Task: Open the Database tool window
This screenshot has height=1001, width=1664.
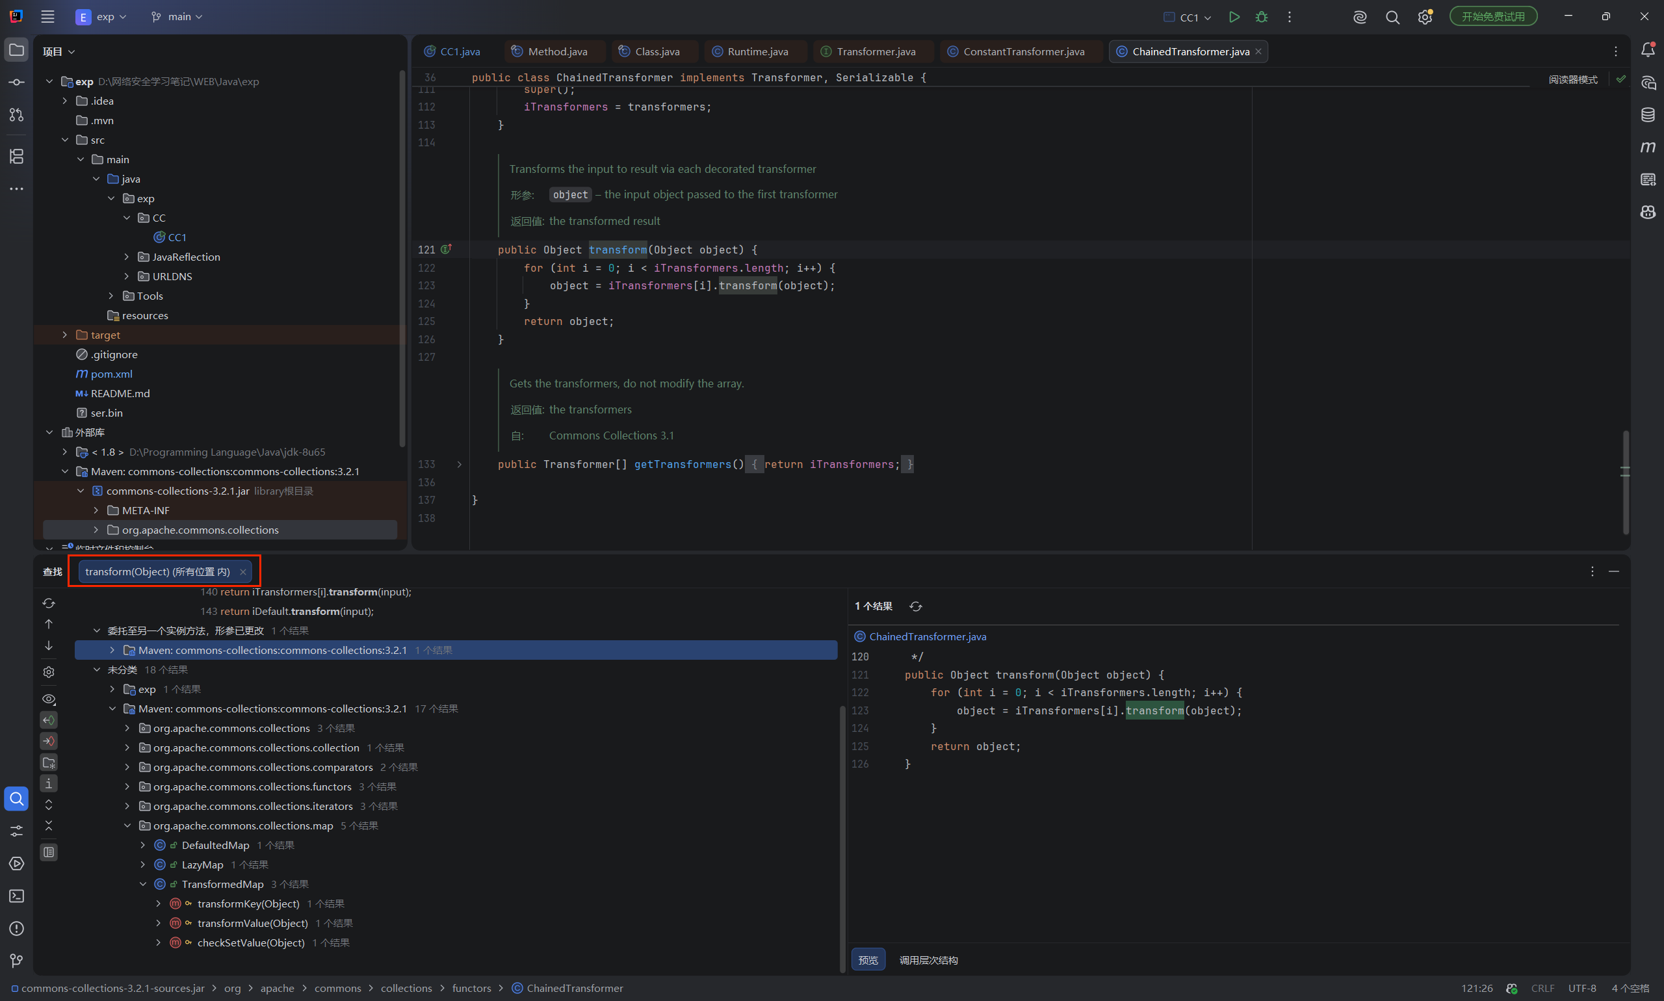Action: [x=1648, y=114]
